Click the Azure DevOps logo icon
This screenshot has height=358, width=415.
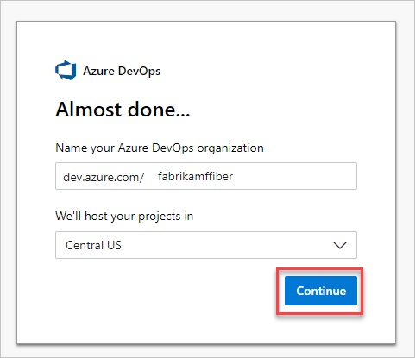tap(66, 70)
